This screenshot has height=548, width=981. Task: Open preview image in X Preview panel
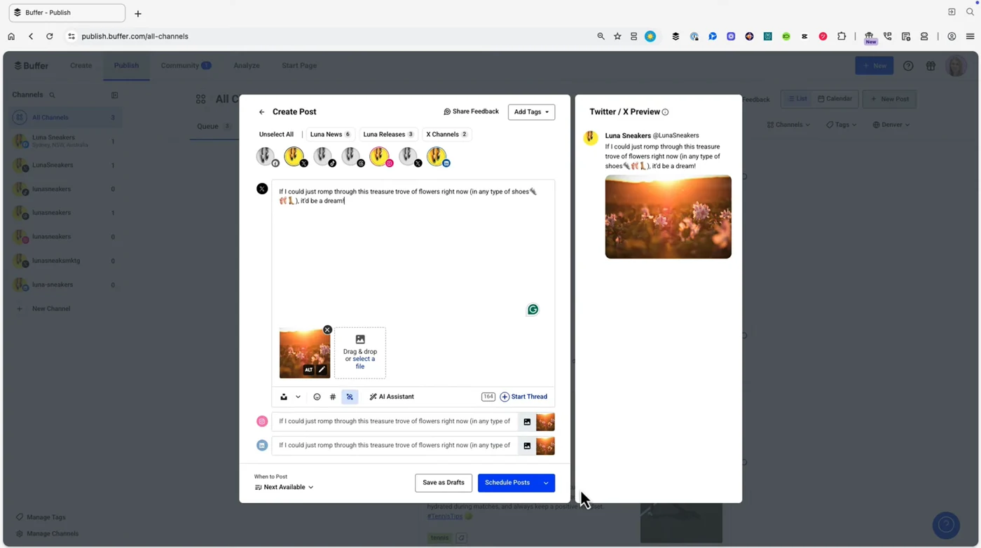668,217
